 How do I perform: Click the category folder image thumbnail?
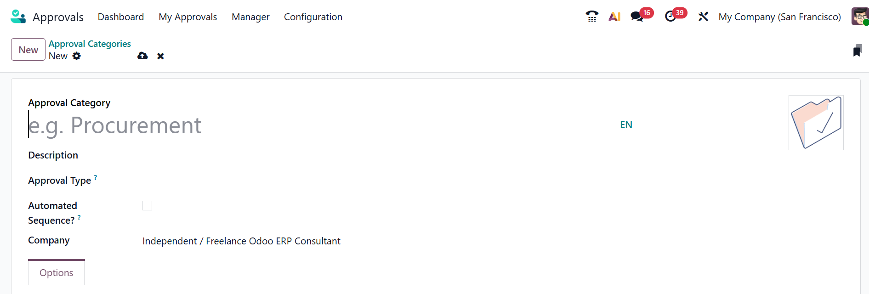coord(816,123)
